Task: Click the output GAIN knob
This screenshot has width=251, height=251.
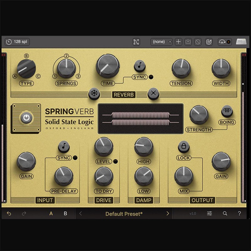Action: pyautogui.click(x=221, y=162)
